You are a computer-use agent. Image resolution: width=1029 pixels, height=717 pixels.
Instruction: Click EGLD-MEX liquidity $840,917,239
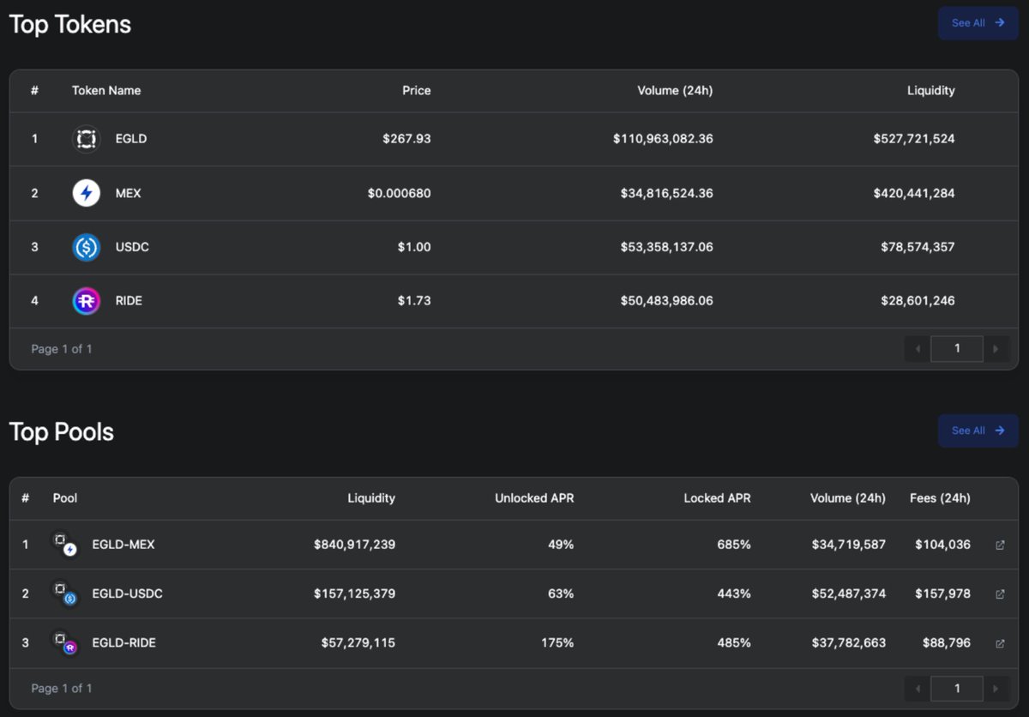tap(355, 545)
